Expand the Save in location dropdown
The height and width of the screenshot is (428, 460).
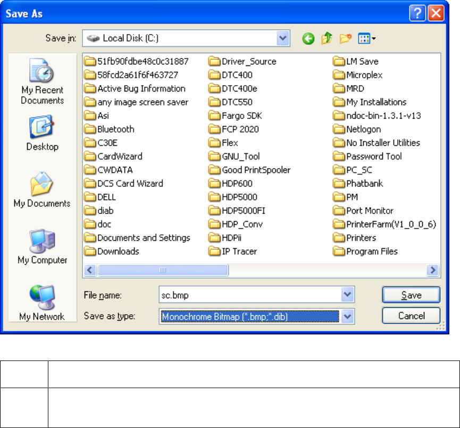(283, 38)
